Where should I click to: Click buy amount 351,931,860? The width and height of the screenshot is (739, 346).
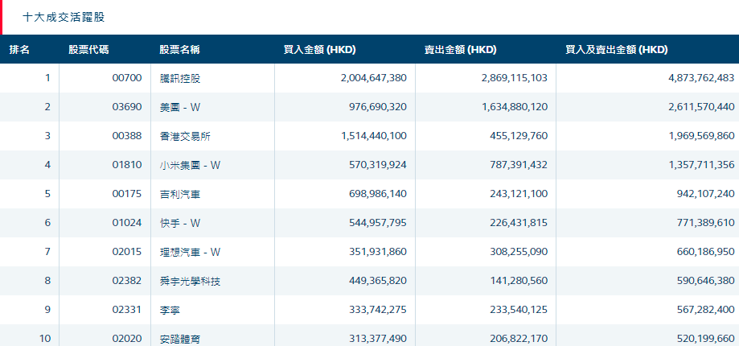pyautogui.click(x=378, y=252)
